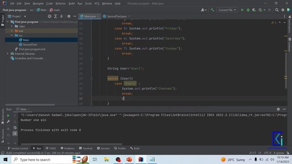The height and width of the screenshot is (164, 292).
Task: Open Database side panel
Action: pyautogui.click(x=290, y=45)
